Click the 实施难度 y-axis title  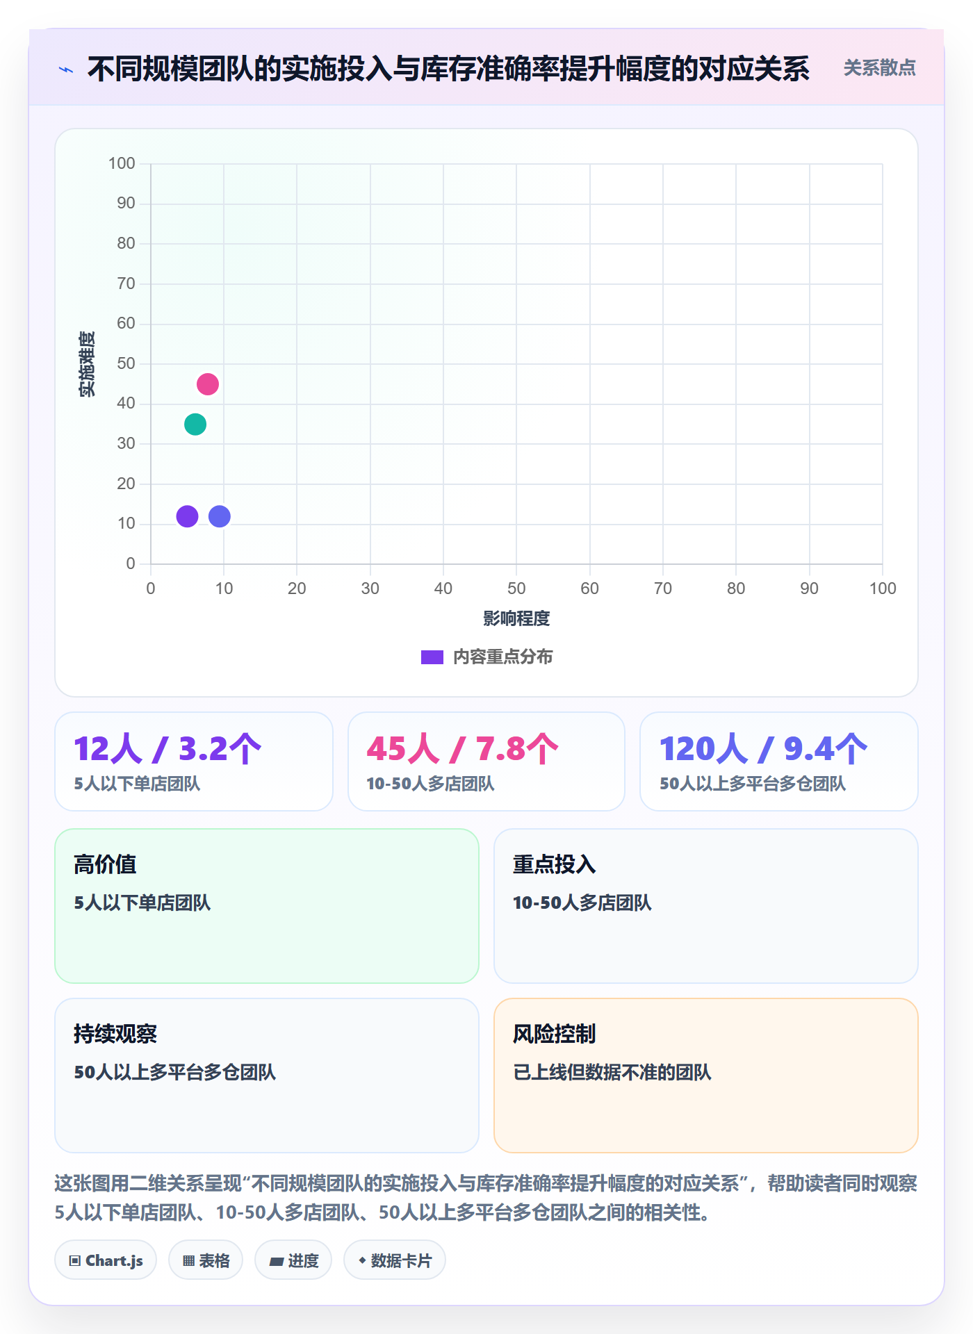coord(87,364)
